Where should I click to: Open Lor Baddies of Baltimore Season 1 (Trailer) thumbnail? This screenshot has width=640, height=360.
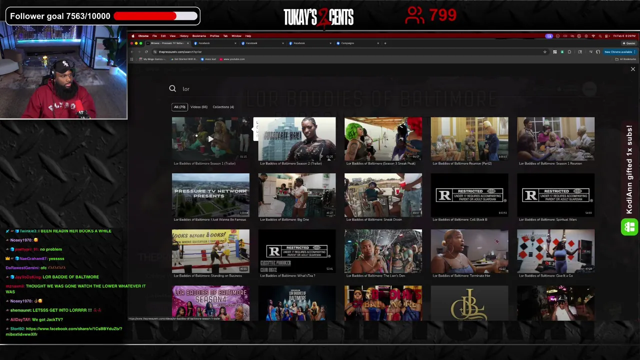(210, 139)
